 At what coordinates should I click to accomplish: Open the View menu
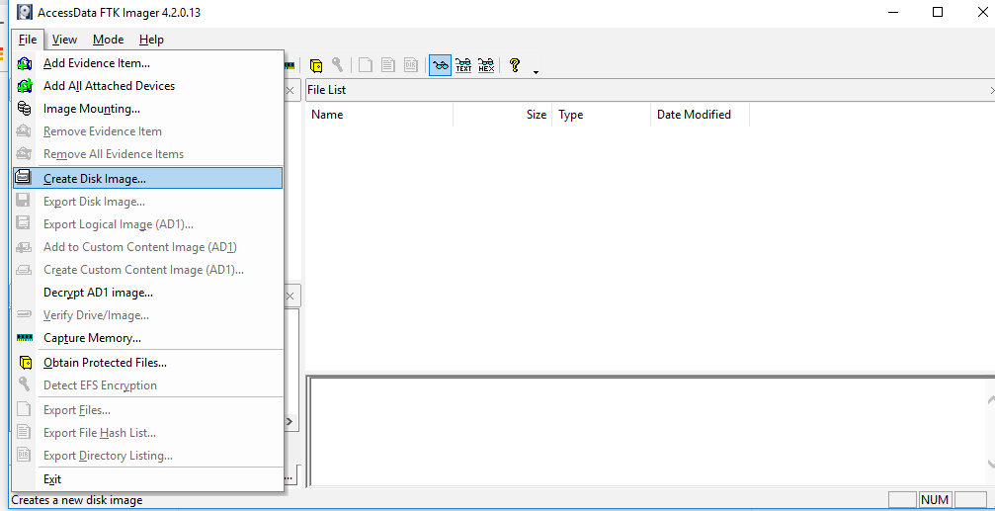click(x=65, y=40)
